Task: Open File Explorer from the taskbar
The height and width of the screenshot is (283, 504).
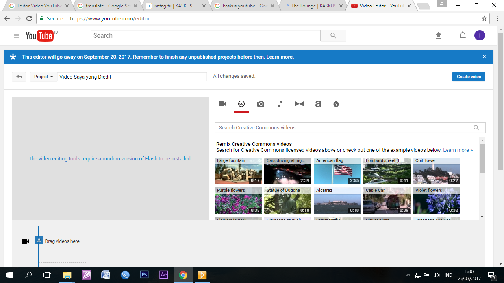Action: point(67,275)
